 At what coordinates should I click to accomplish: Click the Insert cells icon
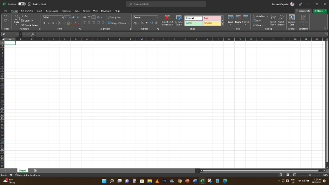(230, 18)
